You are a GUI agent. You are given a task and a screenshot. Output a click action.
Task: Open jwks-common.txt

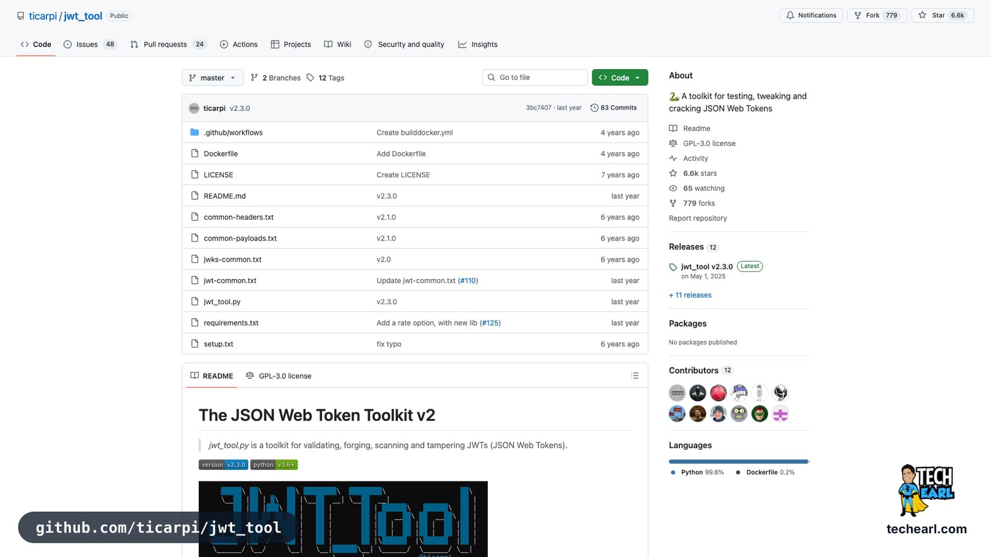pyautogui.click(x=232, y=260)
